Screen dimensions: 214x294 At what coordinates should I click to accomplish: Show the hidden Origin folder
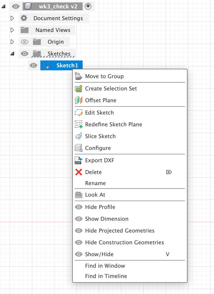click(24, 42)
